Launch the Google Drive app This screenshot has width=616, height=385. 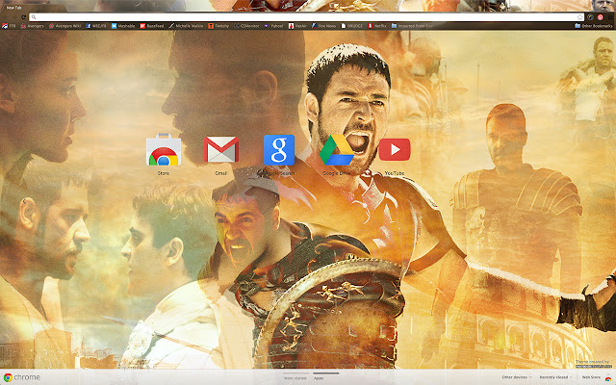coord(337,150)
